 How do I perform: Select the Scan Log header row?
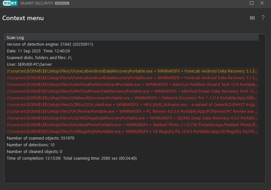[132, 37]
